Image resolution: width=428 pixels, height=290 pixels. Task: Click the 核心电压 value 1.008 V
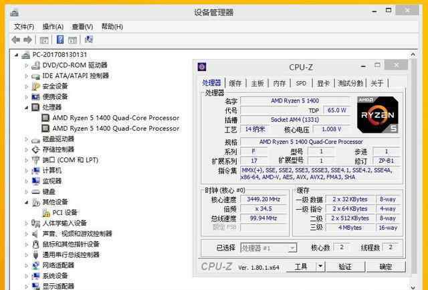331,129
